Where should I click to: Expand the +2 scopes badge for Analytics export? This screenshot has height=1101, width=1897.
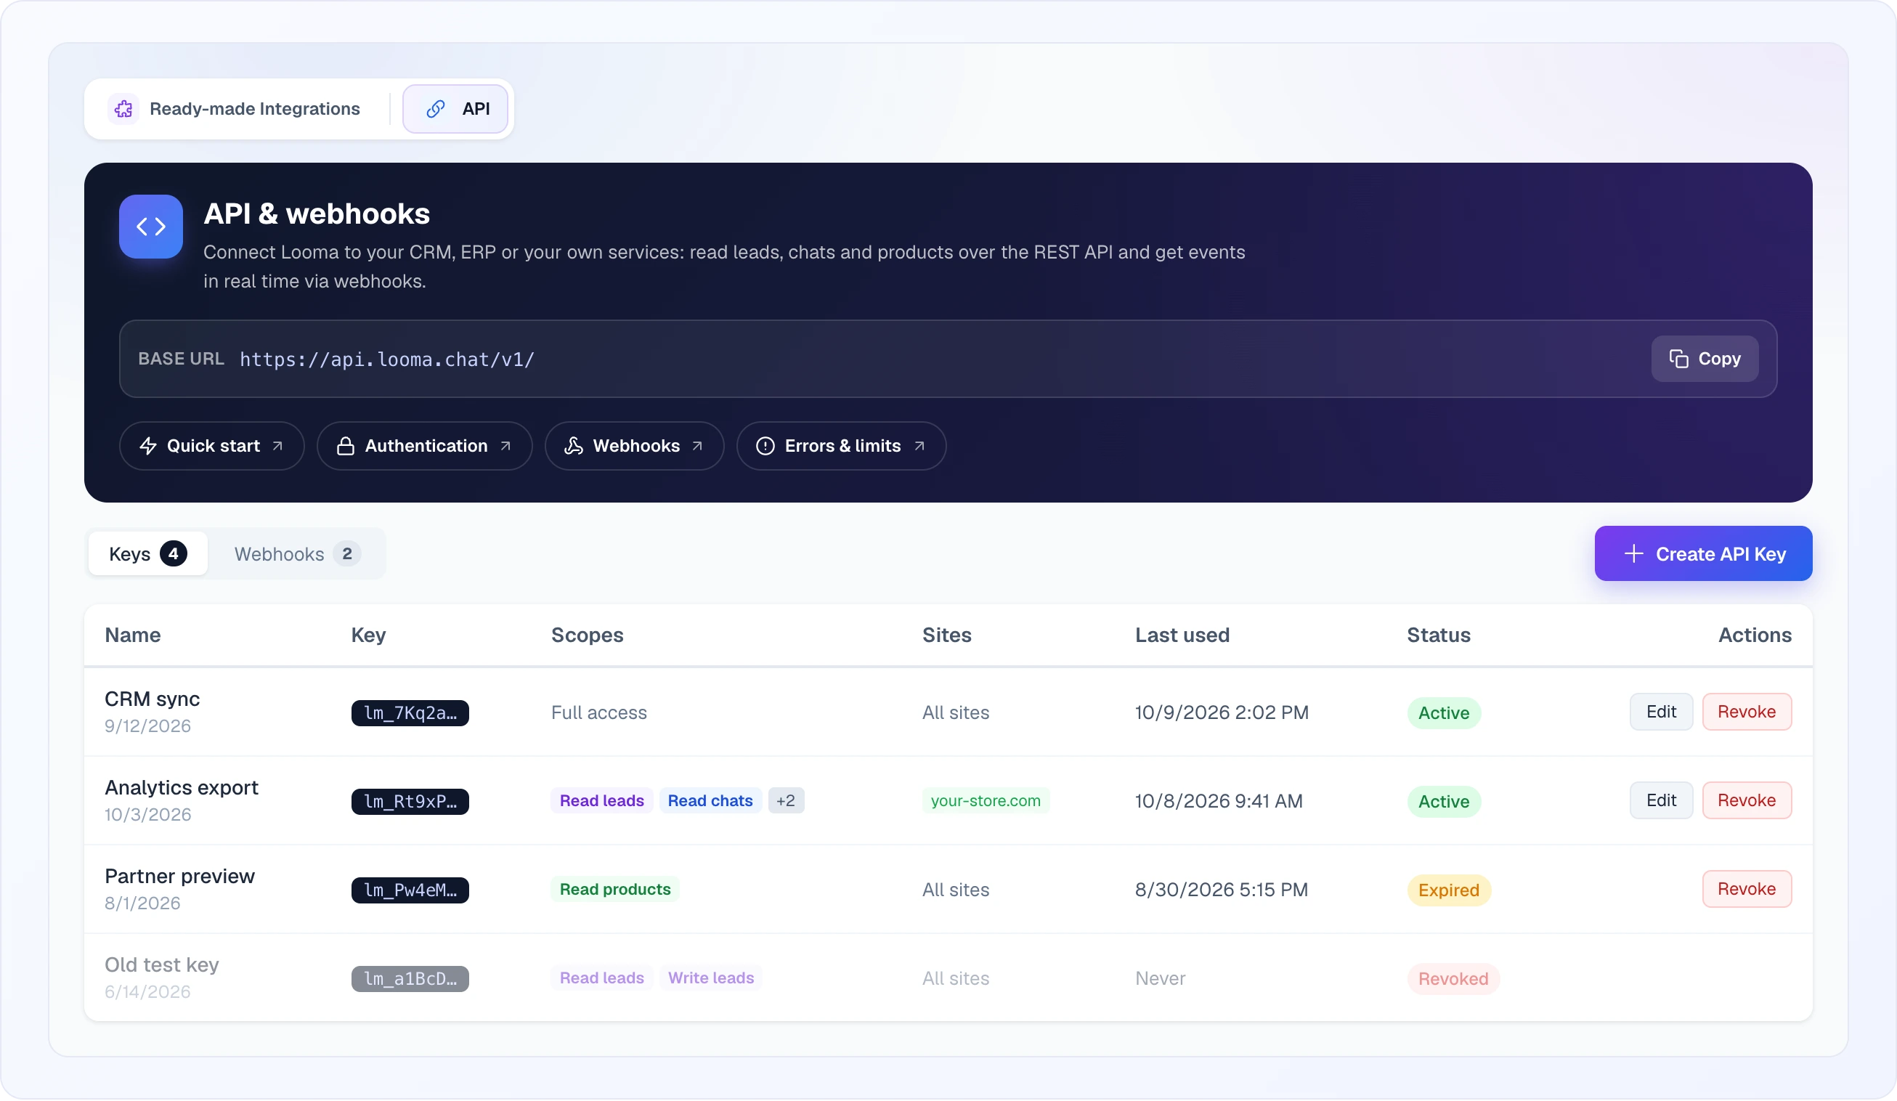[786, 802]
